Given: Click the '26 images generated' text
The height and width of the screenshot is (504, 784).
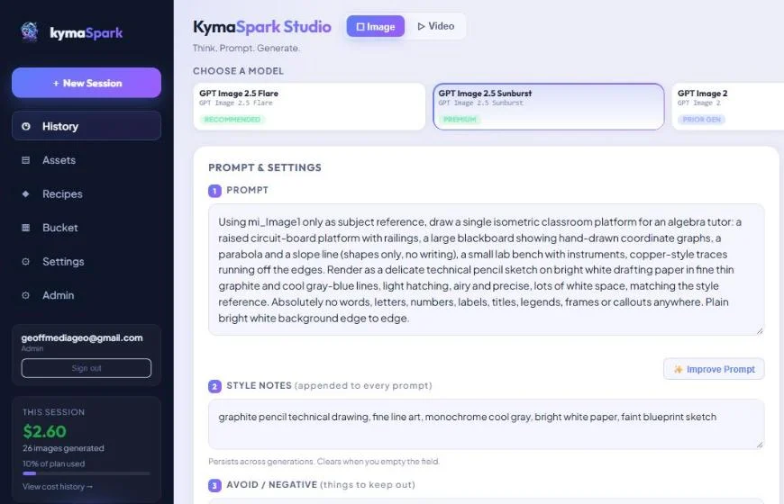Looking at the screenshot, I should [63, 448].
